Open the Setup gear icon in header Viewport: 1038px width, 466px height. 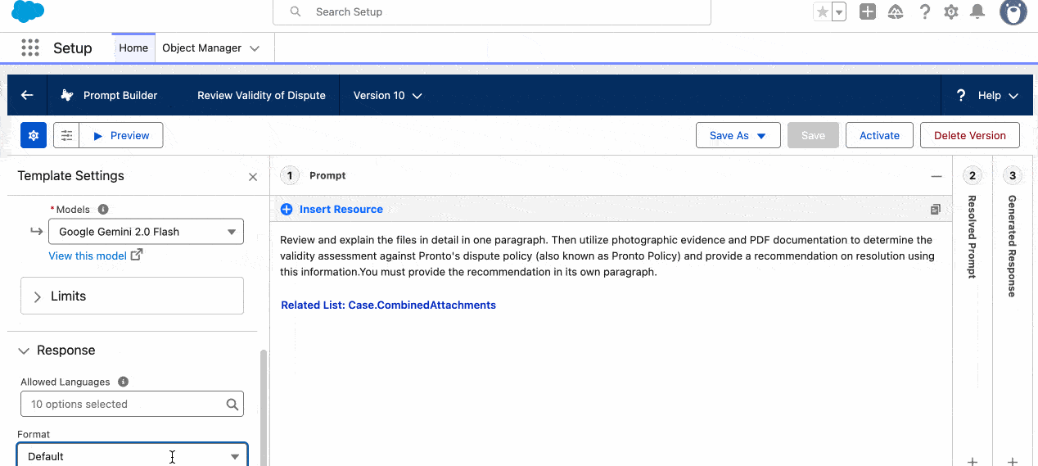pos(950,11)
